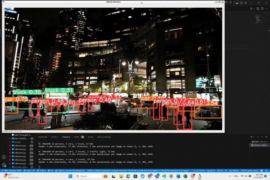
Task: Toggle the bottom panel layout icon
Action: point(237,3)
